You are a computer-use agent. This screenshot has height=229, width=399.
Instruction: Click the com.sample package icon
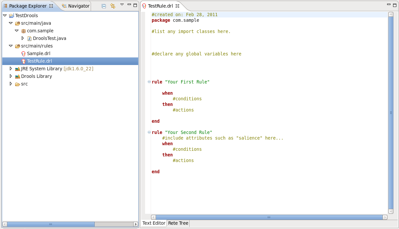pyautogui.click(x=23, y=31)
